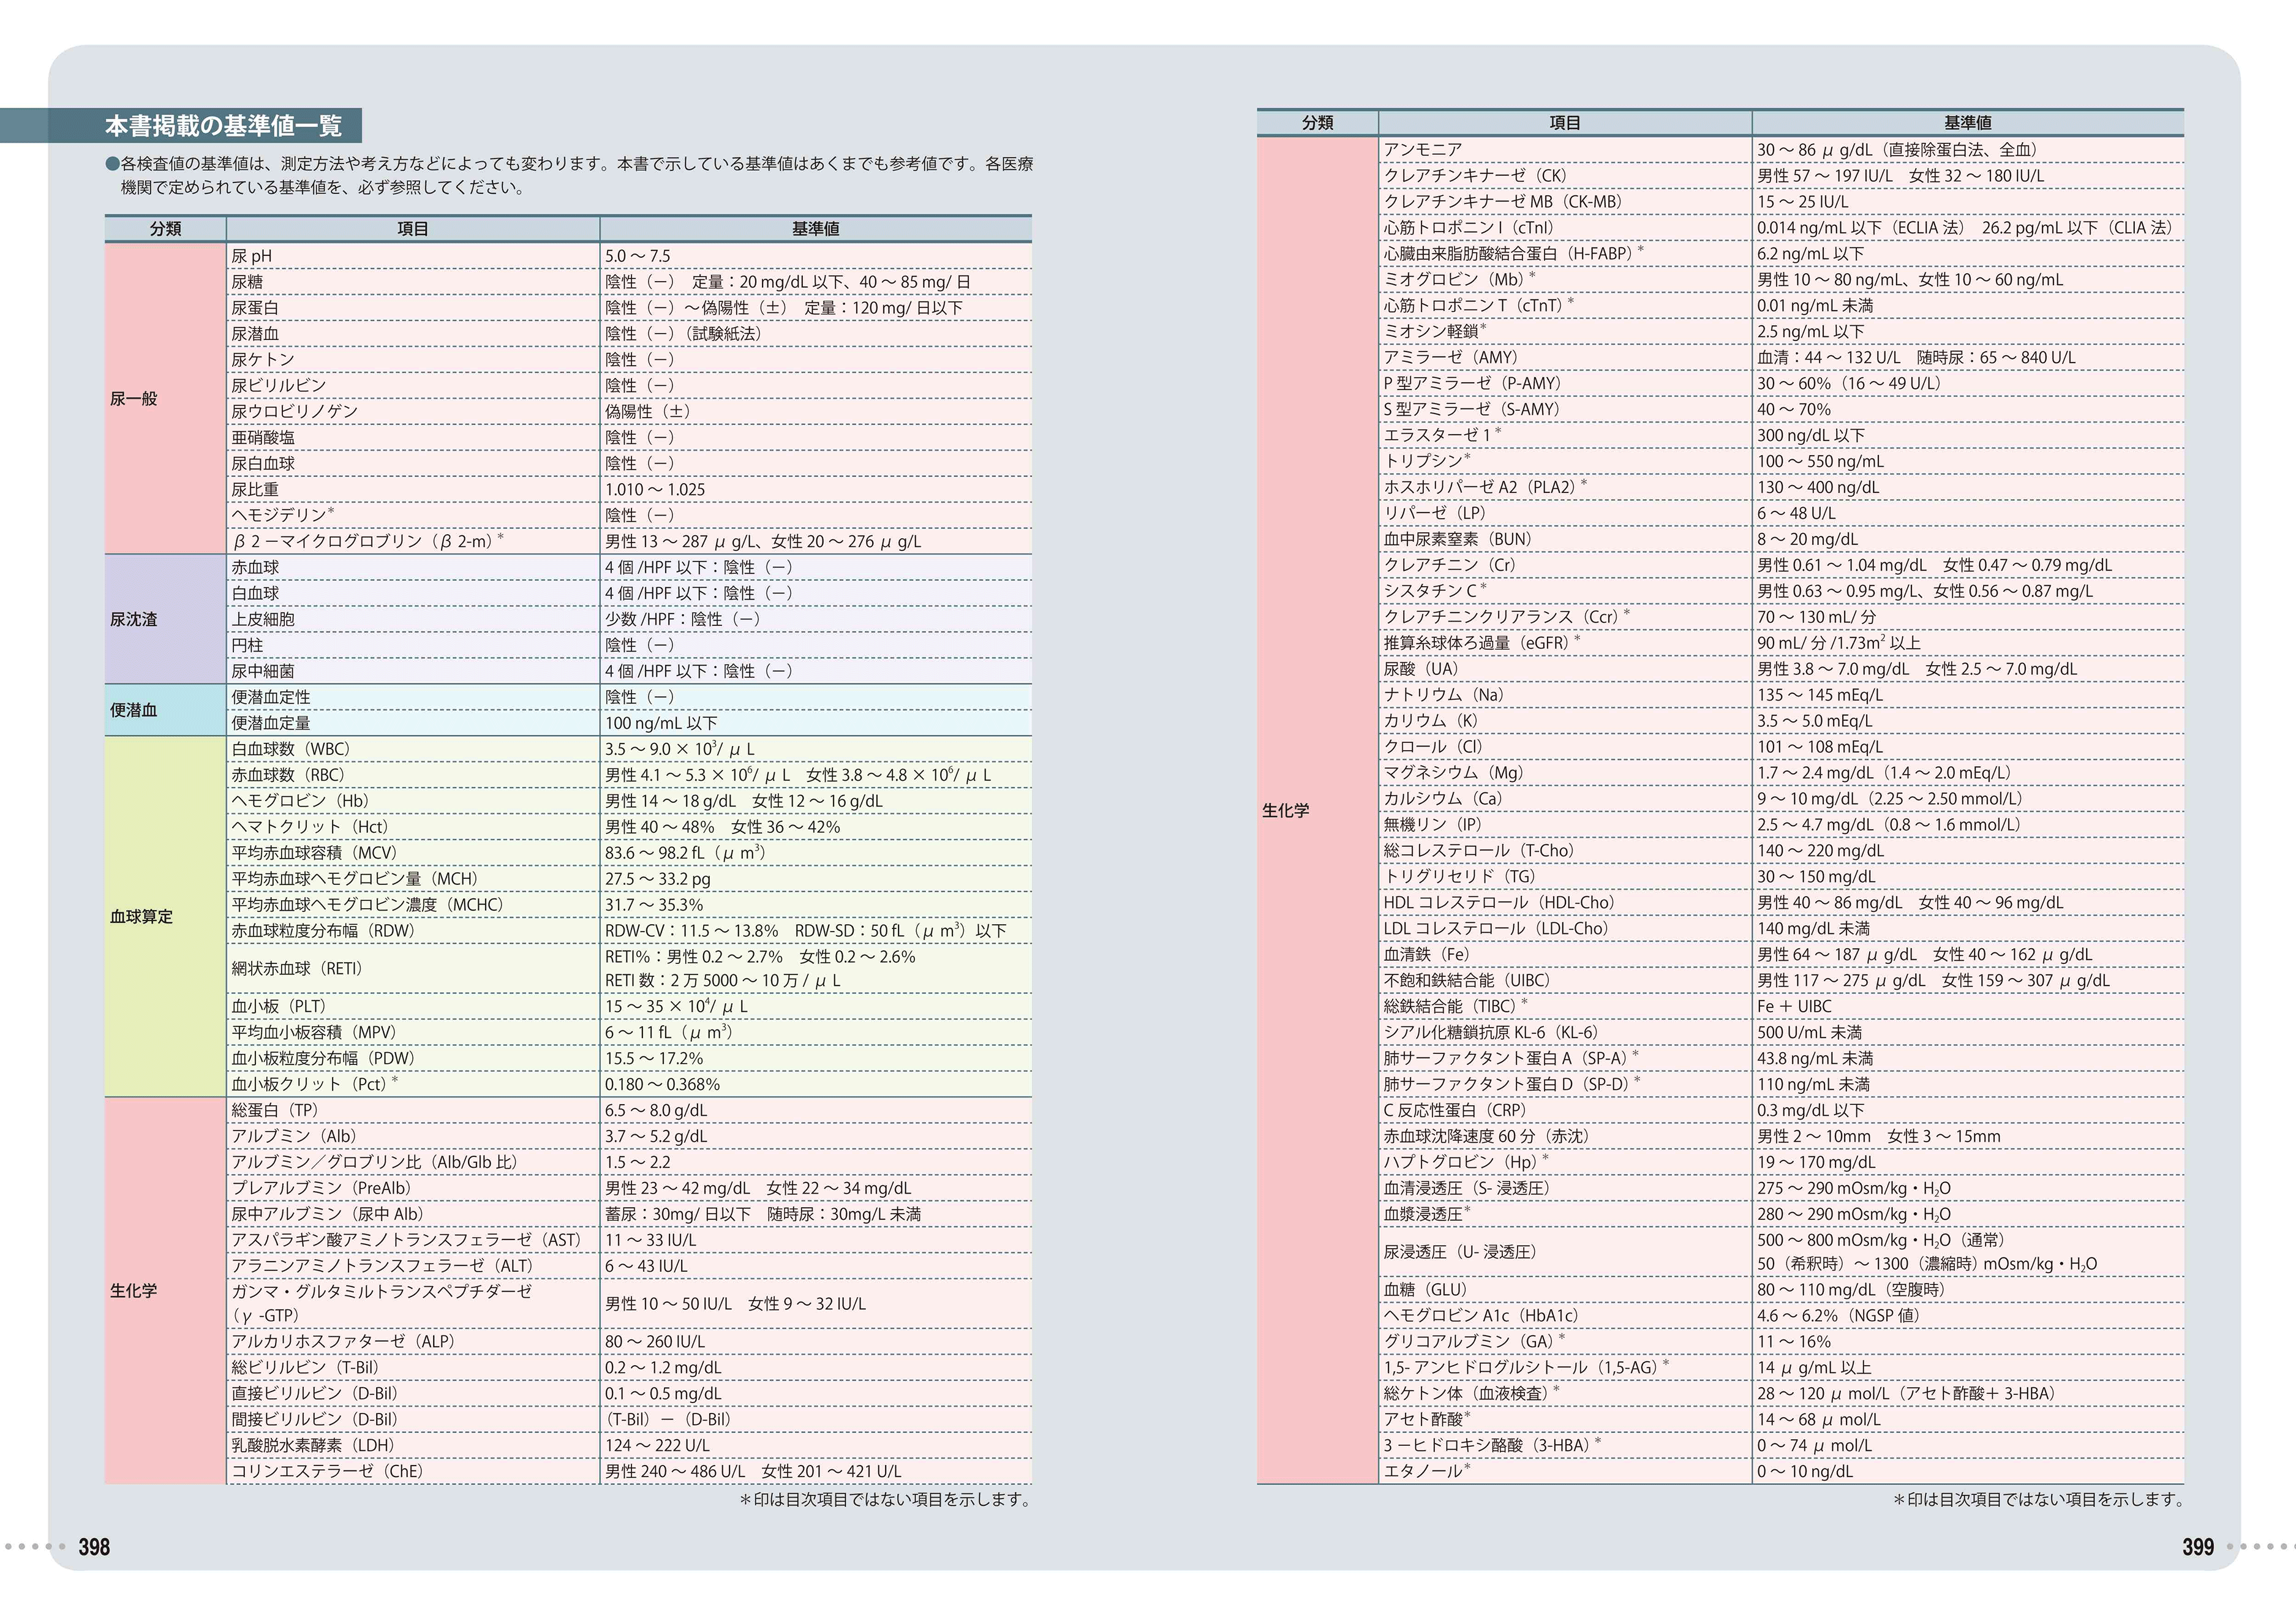
Task: Click the ミオシン軽鎖 item
Action: pos(1435,331)
